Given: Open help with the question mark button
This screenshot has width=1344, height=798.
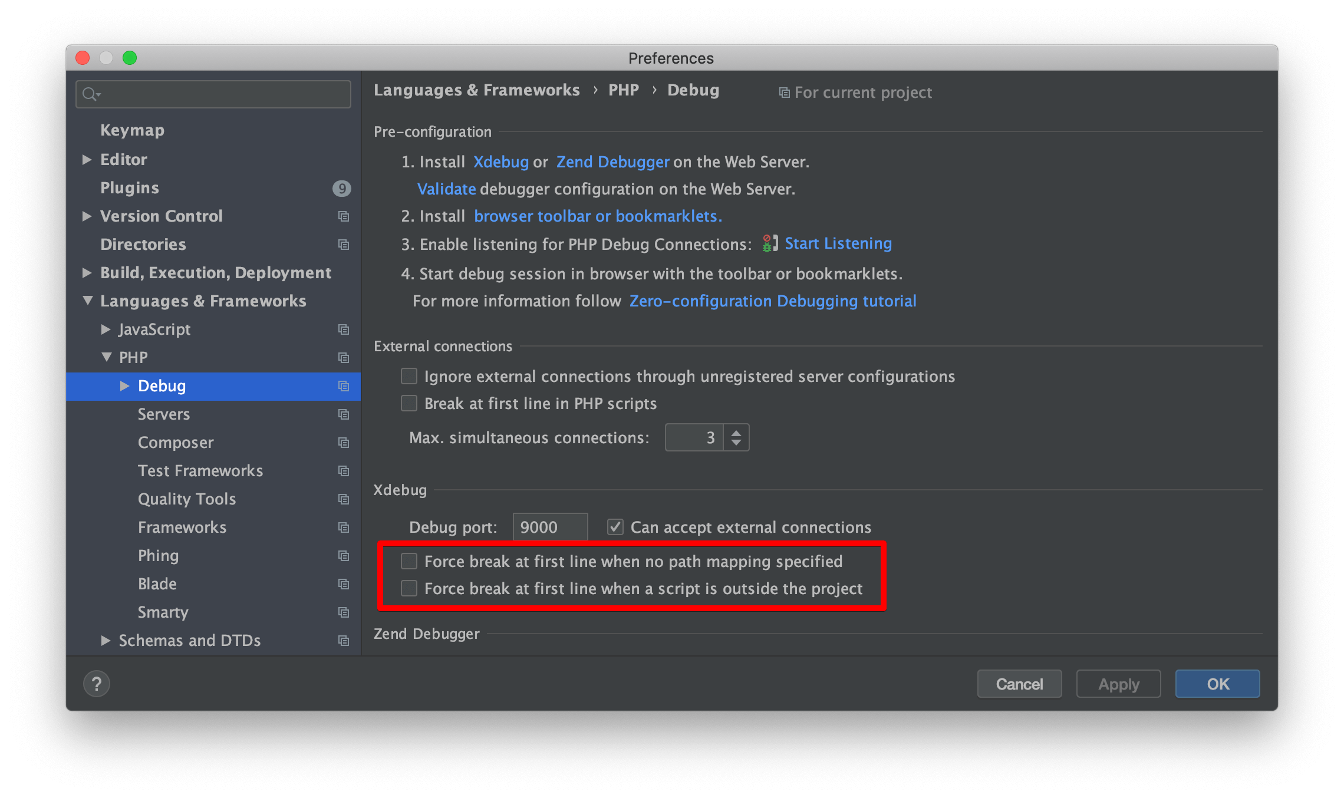Looking at the screenshot, I should (97, 684).
